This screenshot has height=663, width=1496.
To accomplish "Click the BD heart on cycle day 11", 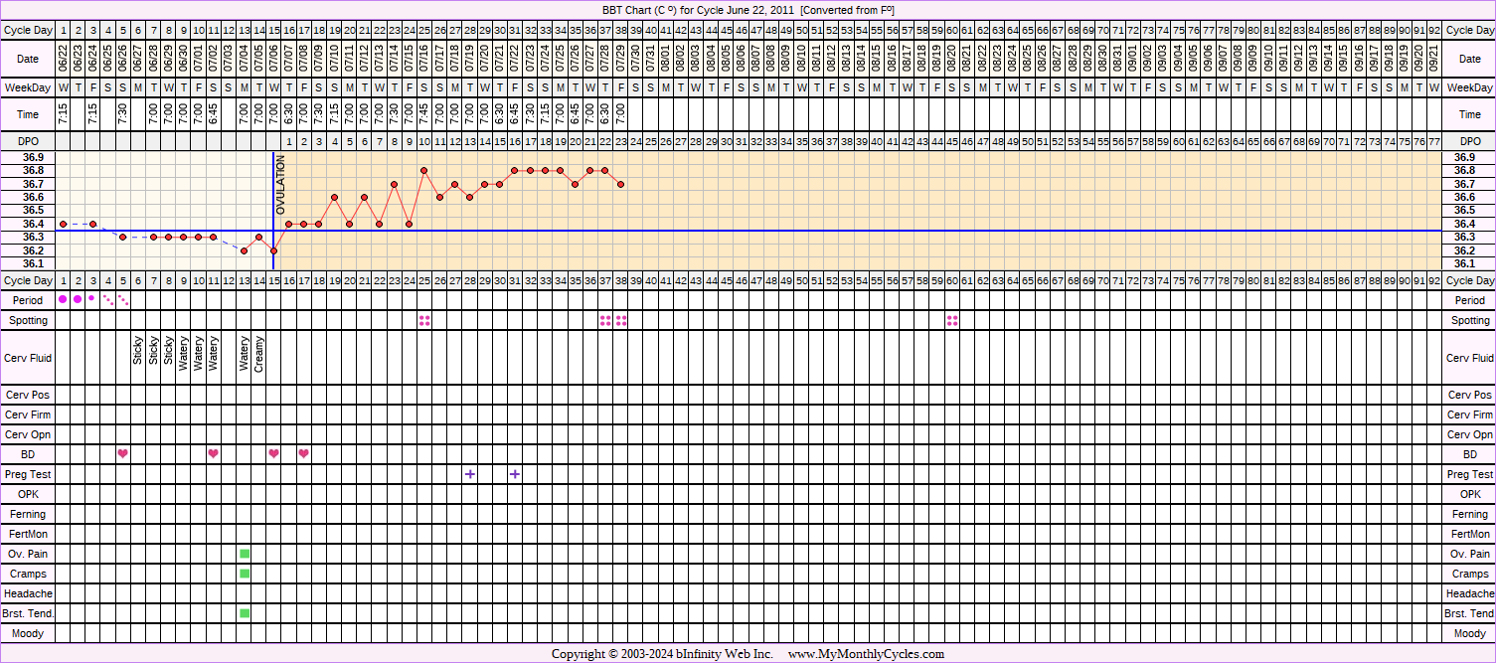I will (214, 454).
